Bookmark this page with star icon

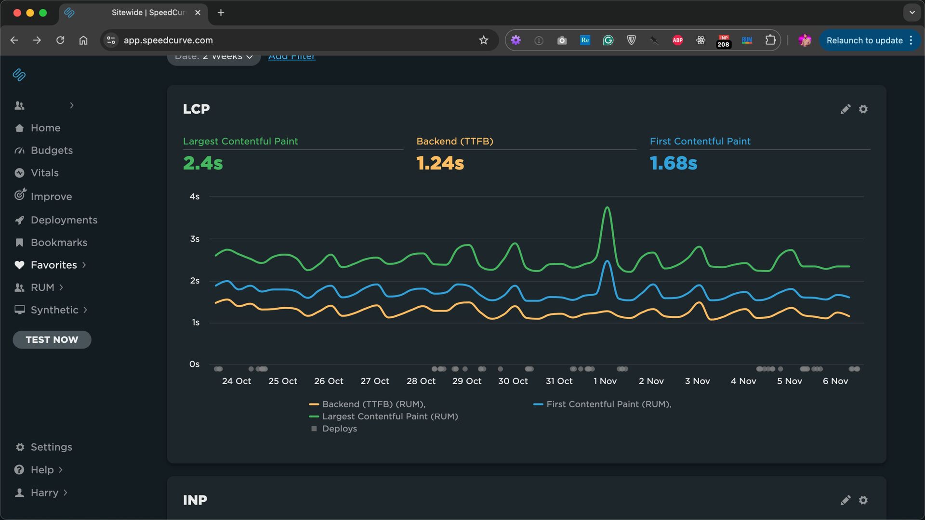pyautogui.click(x=484, y=40)
